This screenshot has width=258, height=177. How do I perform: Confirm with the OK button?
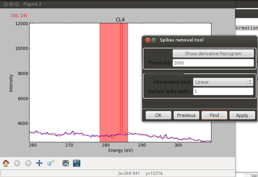[x=158, y=115]
